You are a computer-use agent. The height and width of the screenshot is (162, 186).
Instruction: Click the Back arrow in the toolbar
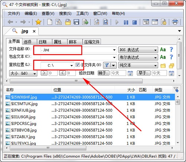point(10,22)
